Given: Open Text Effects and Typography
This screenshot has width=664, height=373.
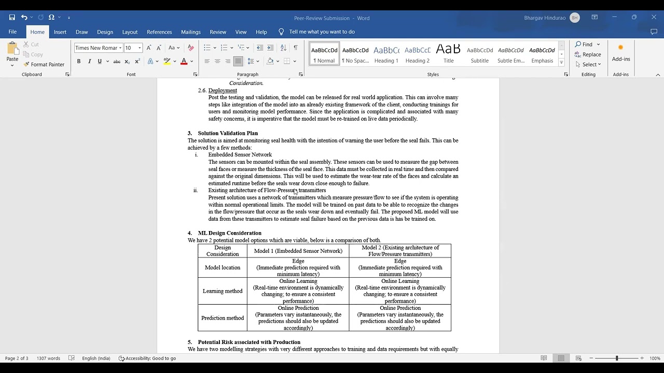Looking at the screenshot, I should pos(150,61).
